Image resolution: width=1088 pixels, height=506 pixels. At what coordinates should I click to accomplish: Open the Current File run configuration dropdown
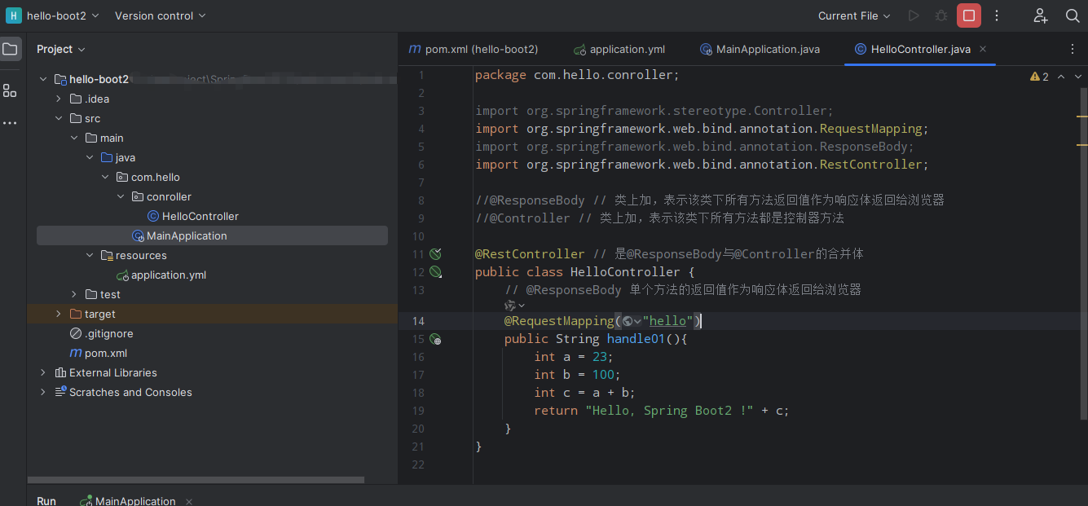click(x=854, y=15)
